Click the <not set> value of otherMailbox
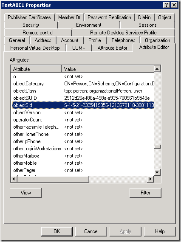Image resolution: width=181 pixels, height=242 pixels. (x=74, y=156)
